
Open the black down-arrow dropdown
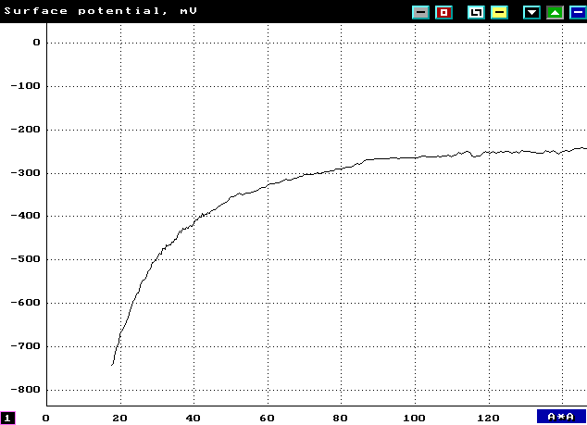point(531,13)
